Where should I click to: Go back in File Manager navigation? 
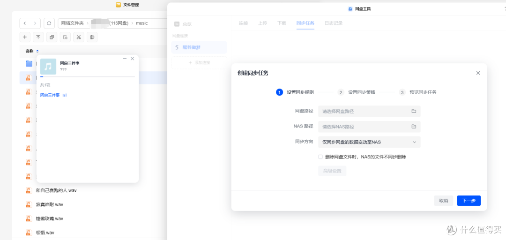(x=25, y=23)
